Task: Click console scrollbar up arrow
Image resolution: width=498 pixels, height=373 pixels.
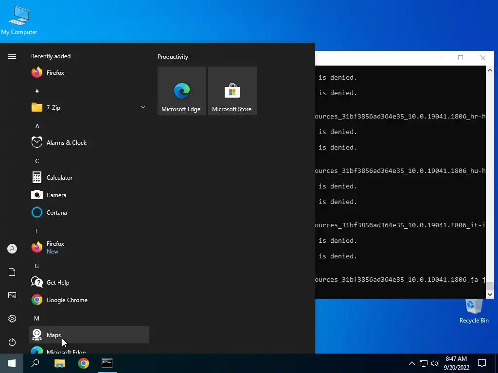Action: [x=490, y=70]
